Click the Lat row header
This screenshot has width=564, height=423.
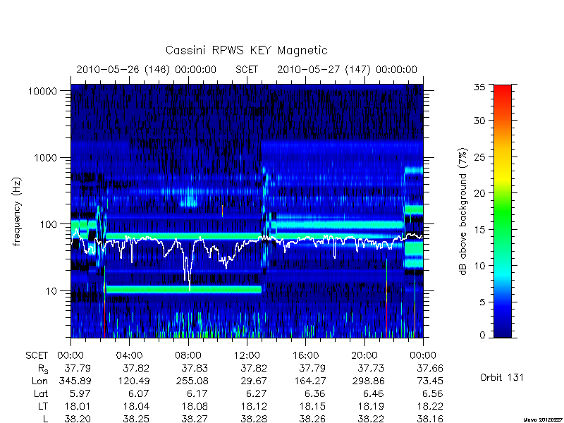(41, 393)
